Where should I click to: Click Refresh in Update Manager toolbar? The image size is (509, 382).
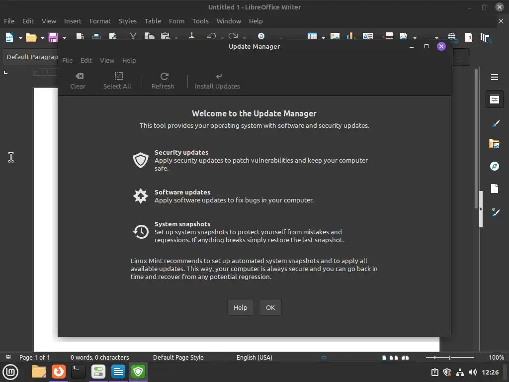pos(163,81)
